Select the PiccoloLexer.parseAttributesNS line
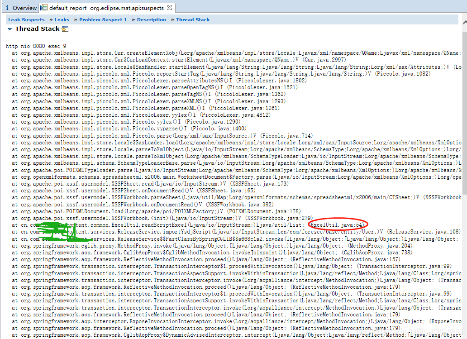 tap(159, 81)
